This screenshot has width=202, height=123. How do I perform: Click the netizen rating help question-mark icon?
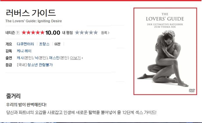pos(18,33)
